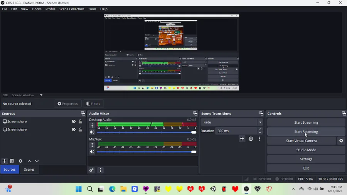Open File Explorer from the taskbar

tap(123, 189)
